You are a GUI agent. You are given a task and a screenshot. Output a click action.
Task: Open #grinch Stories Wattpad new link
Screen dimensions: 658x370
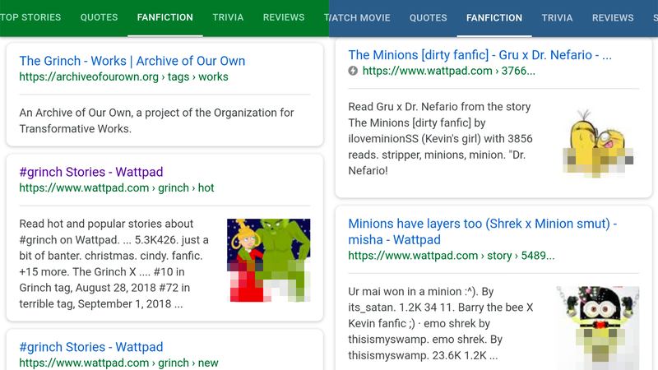(x=91, y=347)
